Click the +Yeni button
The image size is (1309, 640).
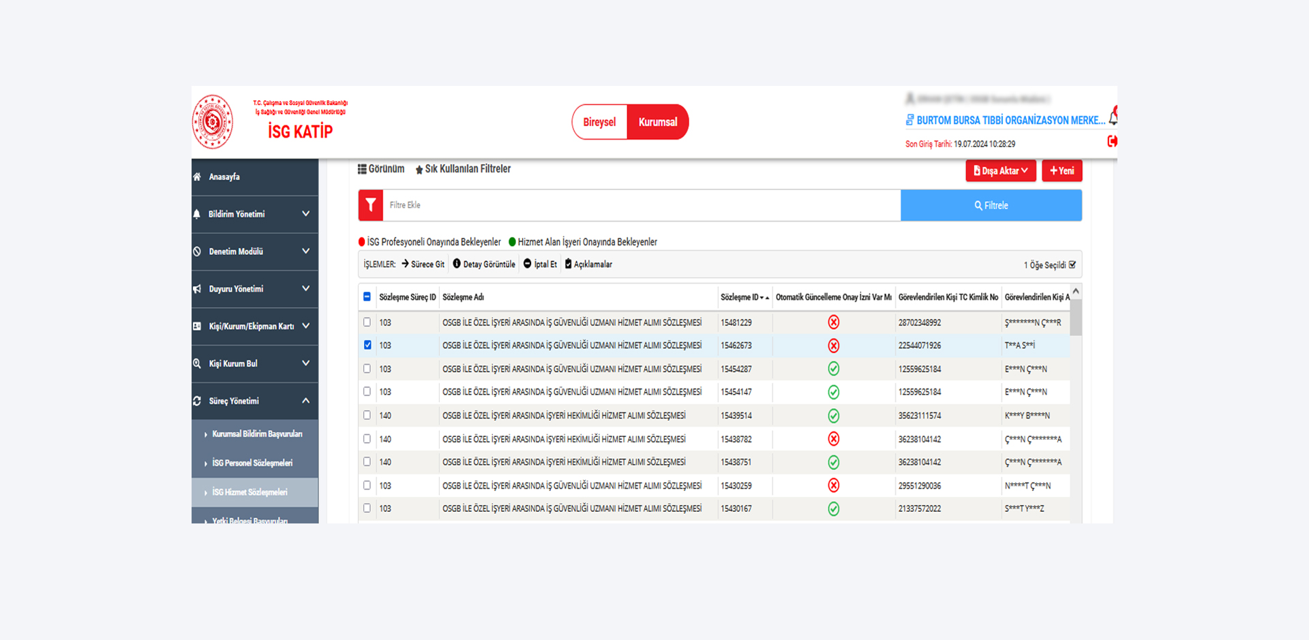coord(1062,170)
